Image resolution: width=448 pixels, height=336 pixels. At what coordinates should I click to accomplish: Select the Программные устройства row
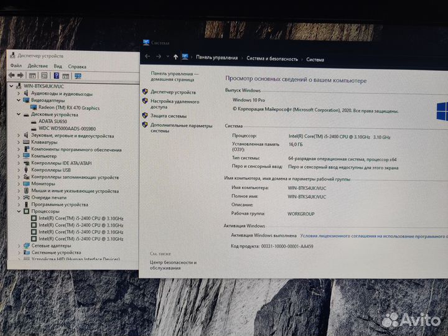click(x=60, y=205)
